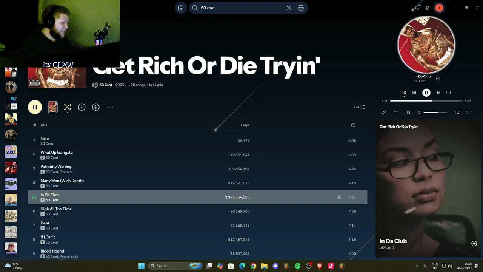This screenshot has width=483, height=272.
Task: Open Connect to a device icon
Action: pyautogui.click(x=408, y=113)
